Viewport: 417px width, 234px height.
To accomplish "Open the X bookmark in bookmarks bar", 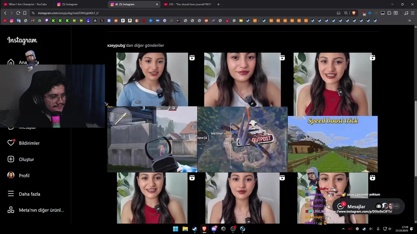I will (x=102, y=20).
